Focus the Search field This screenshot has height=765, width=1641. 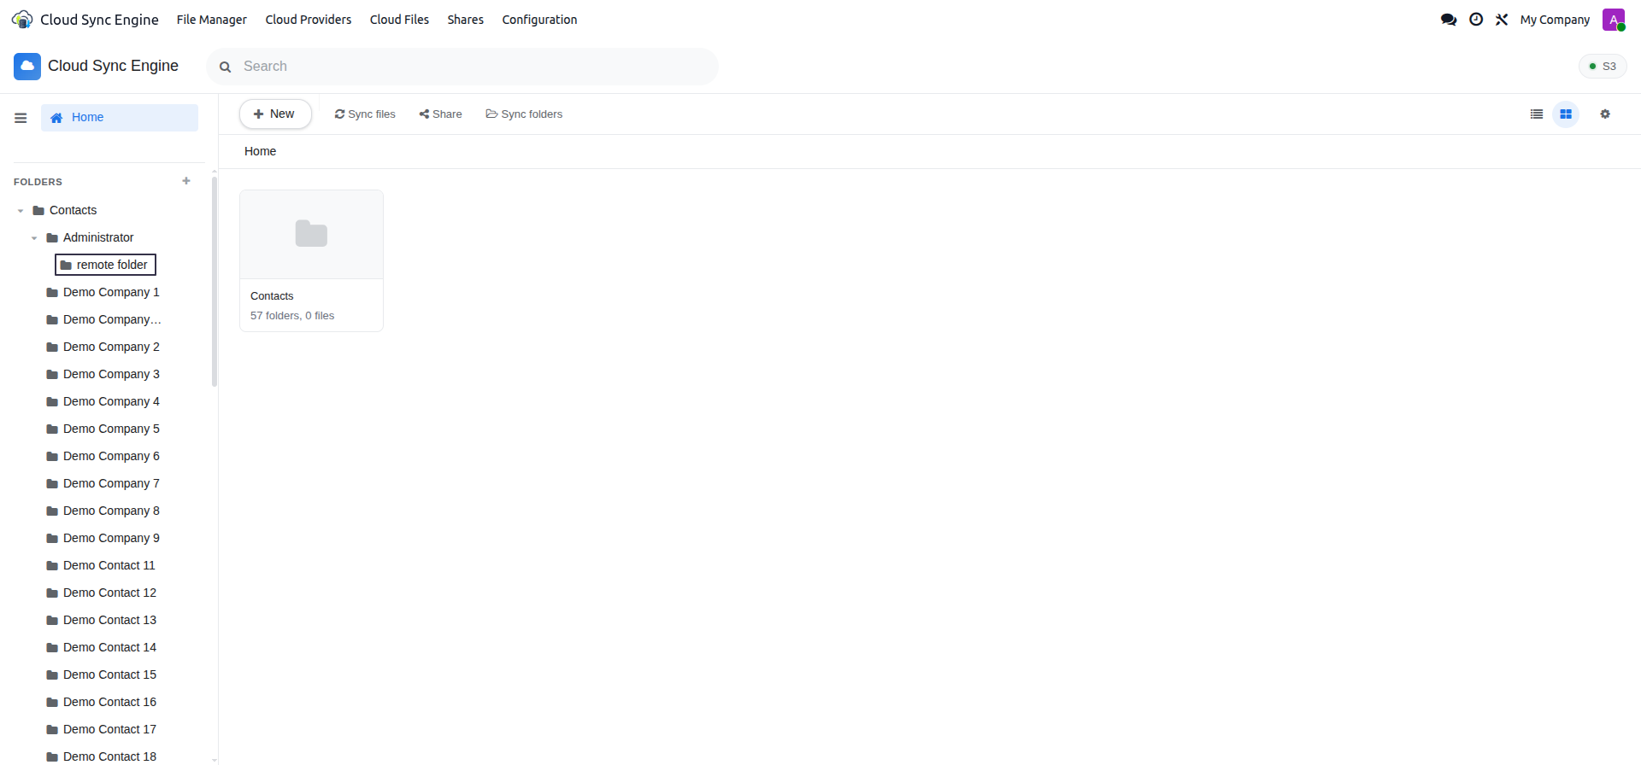coord(462,67)
